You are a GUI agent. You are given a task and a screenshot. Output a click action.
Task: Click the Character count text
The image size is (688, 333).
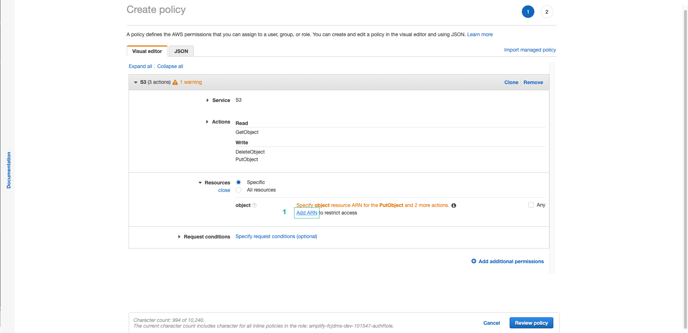pos(169,320)
